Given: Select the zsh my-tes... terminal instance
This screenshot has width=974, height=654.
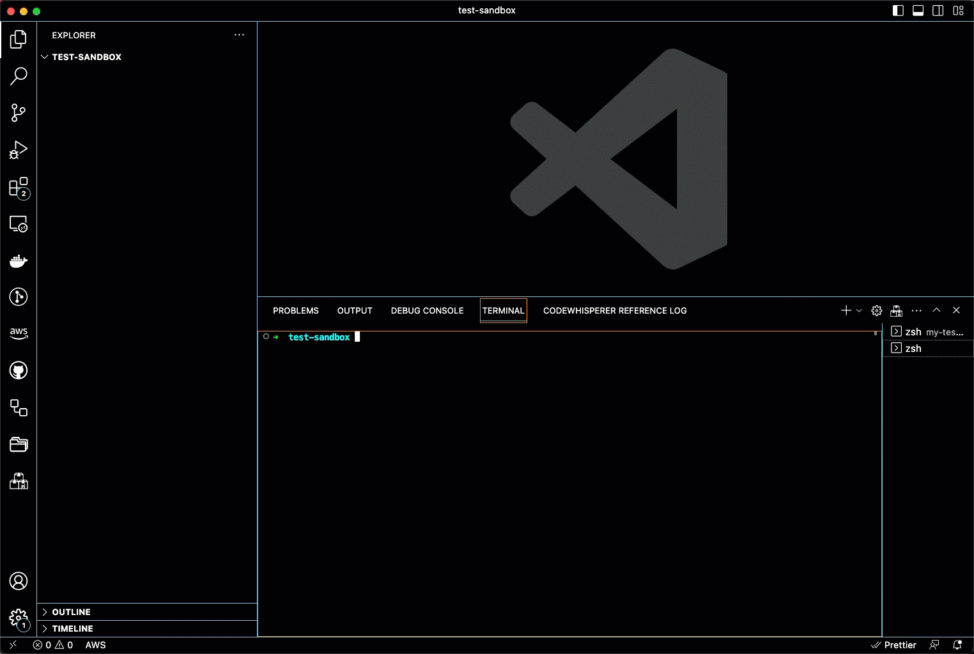Looking at the screenshot, I should point(928,331).
